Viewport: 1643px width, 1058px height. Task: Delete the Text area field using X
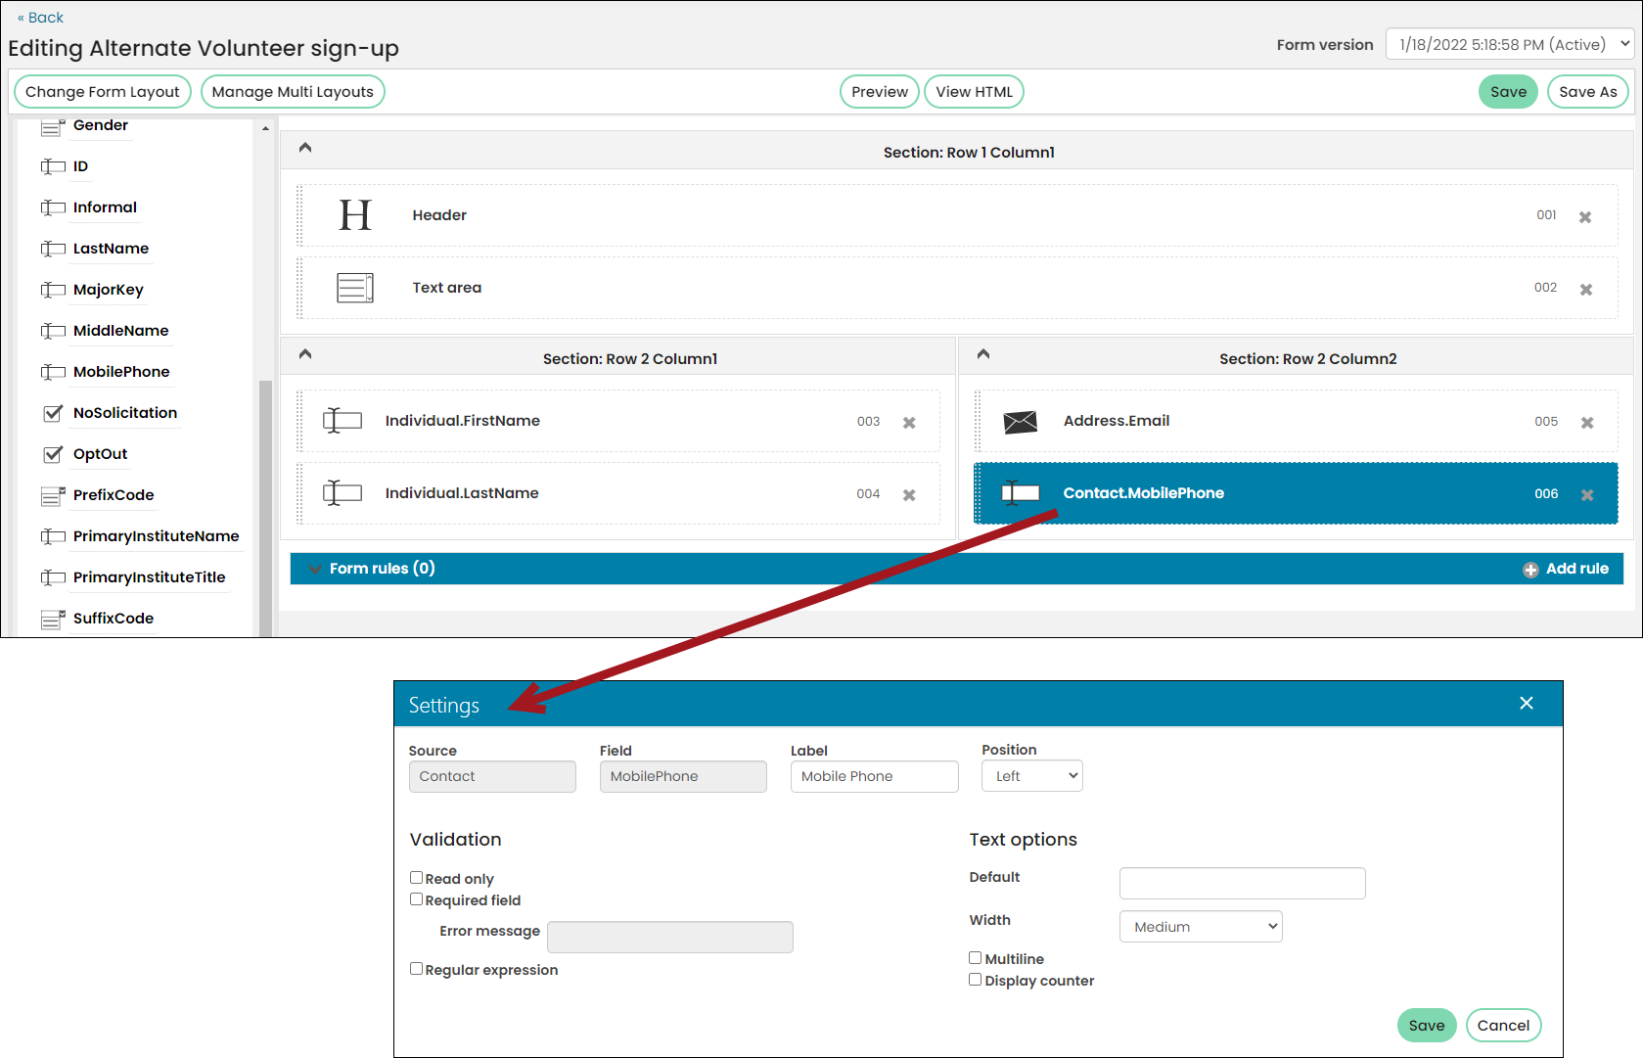1586,290
